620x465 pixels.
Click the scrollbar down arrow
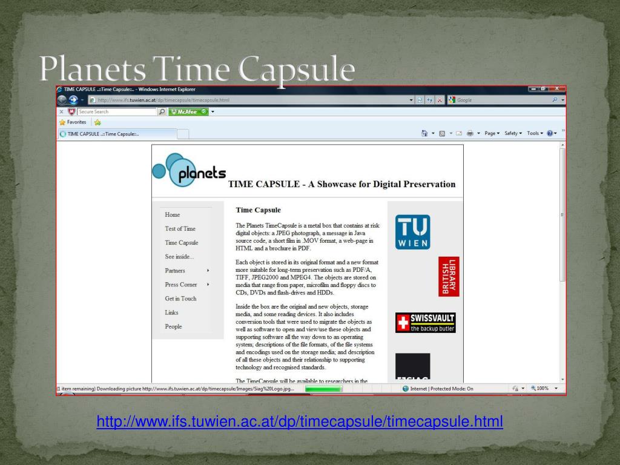tap(562, 380)
